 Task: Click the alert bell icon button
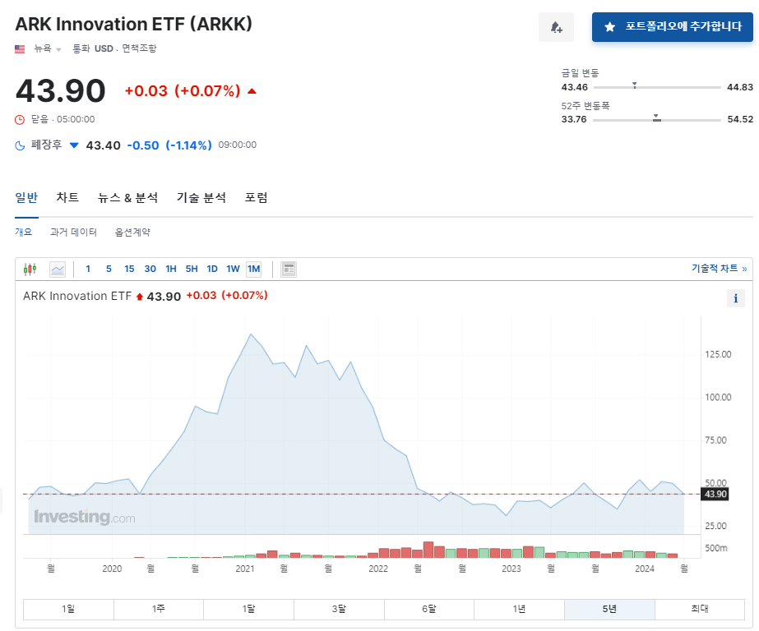coord(556,27)
